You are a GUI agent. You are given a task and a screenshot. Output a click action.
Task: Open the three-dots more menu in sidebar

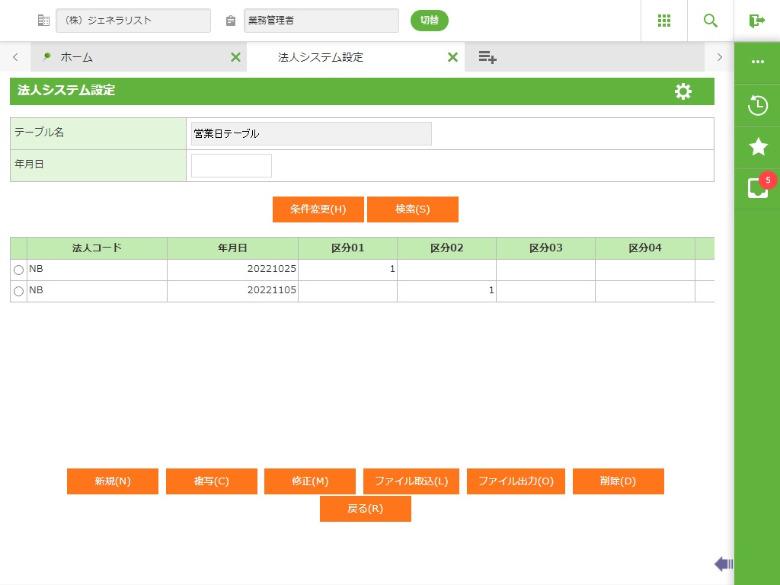(757, 62)
